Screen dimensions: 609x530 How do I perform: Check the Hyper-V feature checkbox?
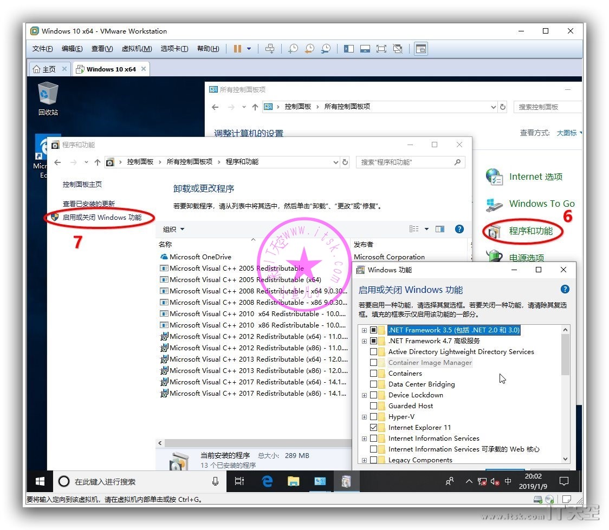tap(374, 417)
